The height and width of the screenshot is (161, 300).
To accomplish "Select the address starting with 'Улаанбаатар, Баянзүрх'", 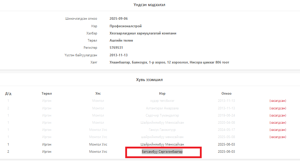I will (x=169, y=62).
